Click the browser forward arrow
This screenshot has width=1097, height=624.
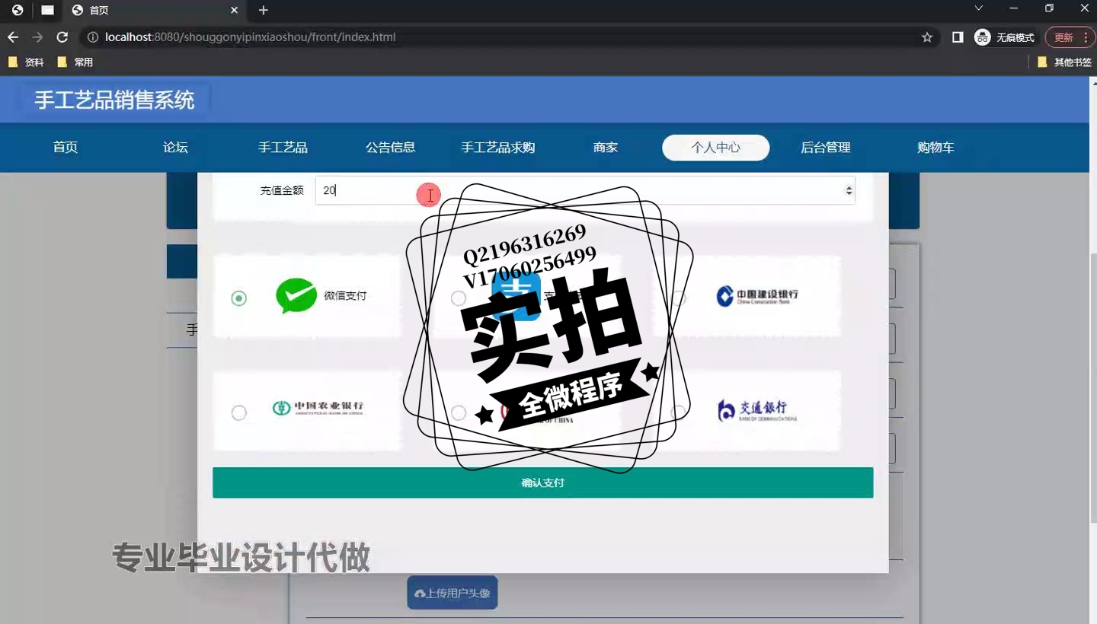[37, 37]
